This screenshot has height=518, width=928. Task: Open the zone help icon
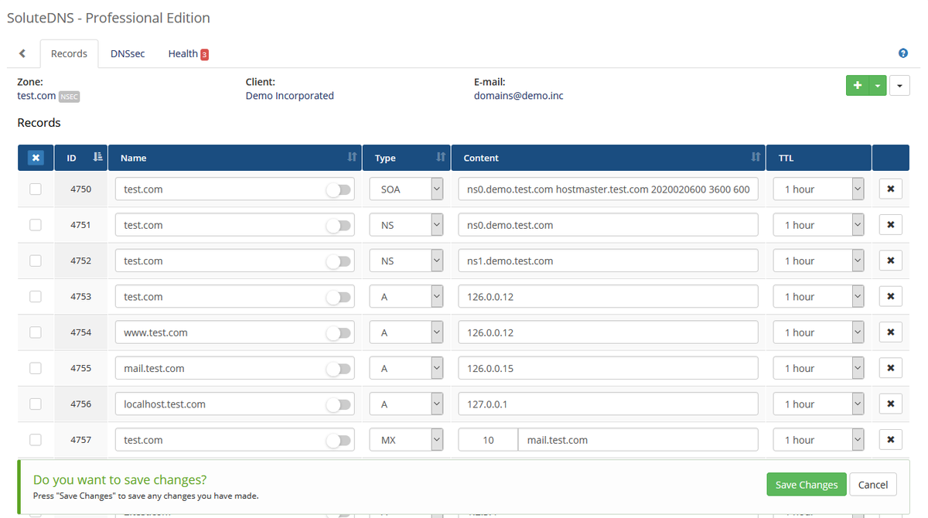902,53
